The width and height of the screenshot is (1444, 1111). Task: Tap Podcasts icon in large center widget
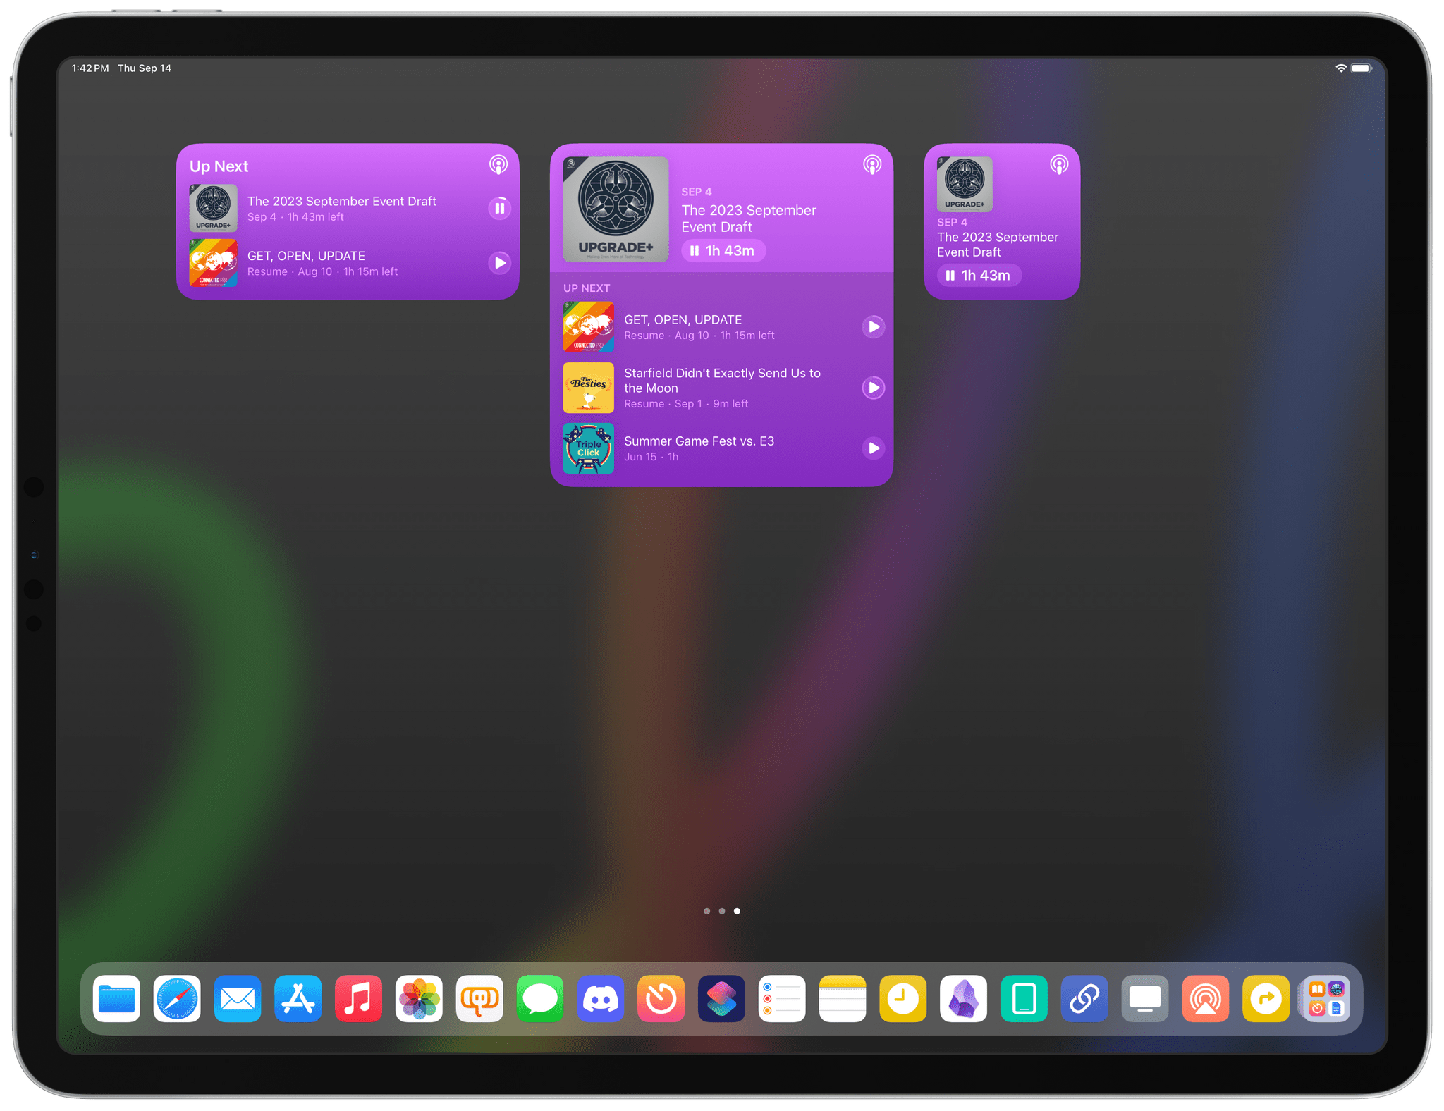pyautogui.click(x=872, y=166)
